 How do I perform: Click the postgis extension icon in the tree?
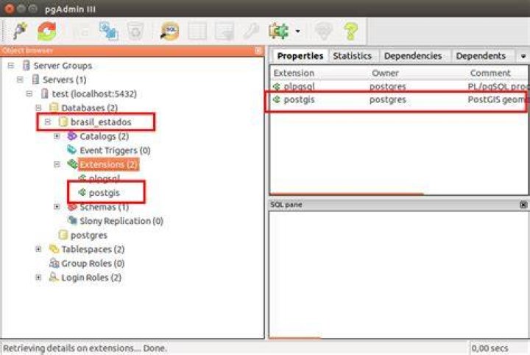click(82, 192)
